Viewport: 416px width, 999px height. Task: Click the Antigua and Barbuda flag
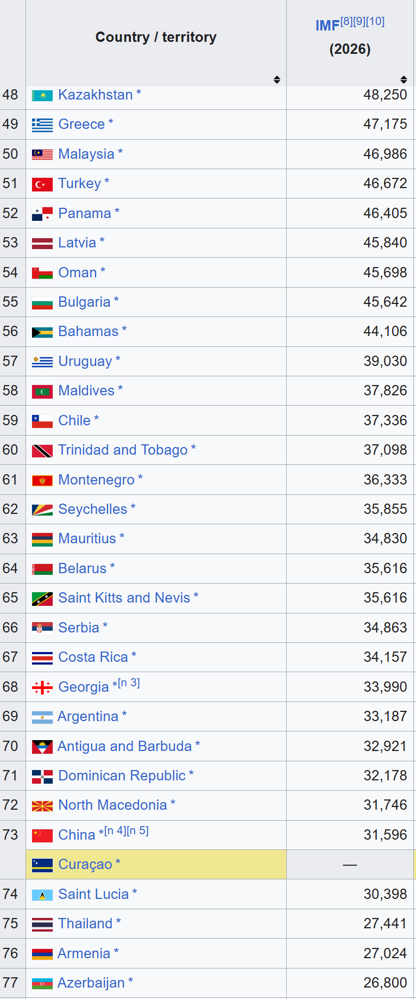tap(42, 747)
